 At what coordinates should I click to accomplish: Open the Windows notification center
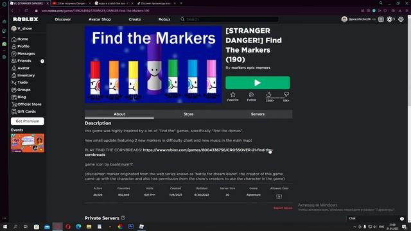pyautogui.click(x=404, y=227)
